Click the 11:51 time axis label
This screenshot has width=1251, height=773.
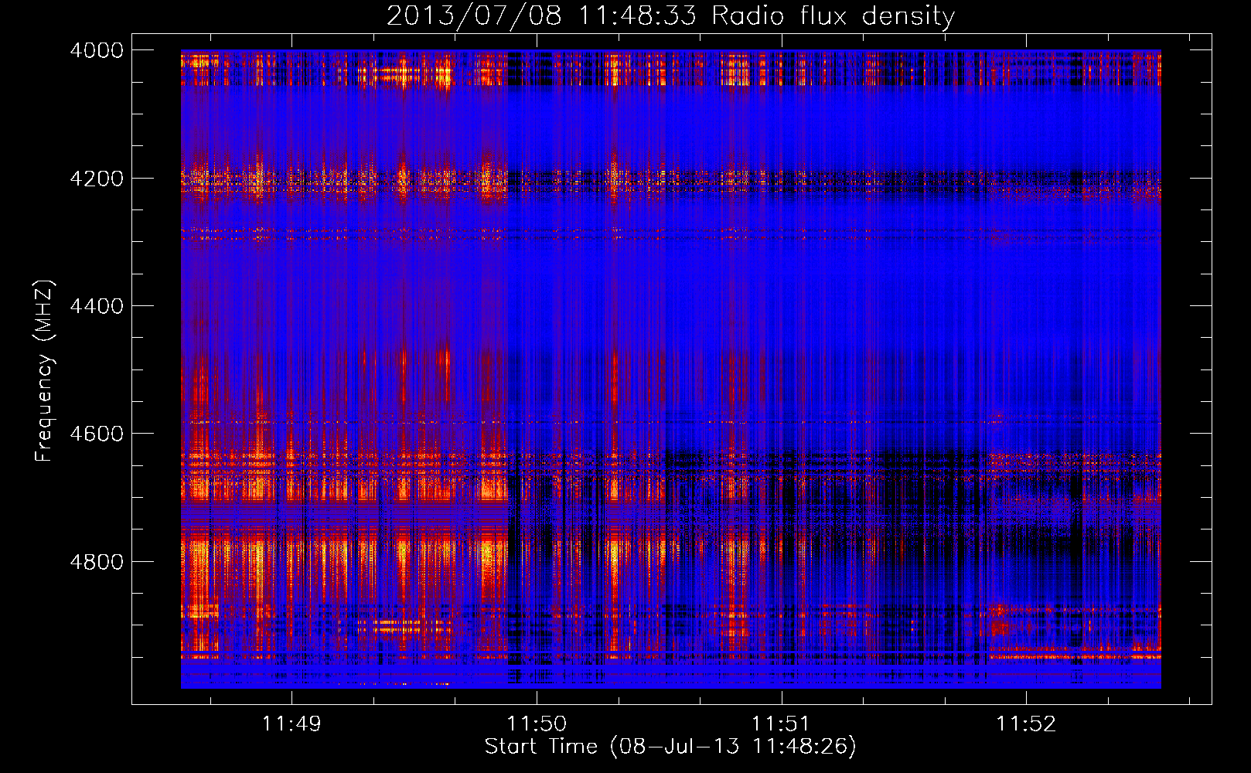[781, 724]
